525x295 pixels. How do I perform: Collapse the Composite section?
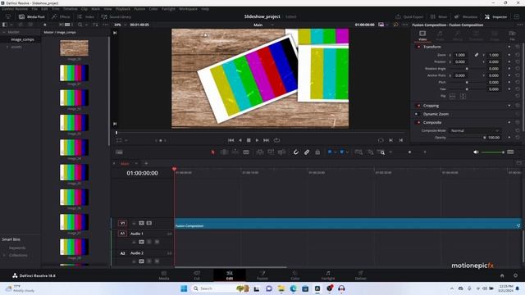[432, 123]
